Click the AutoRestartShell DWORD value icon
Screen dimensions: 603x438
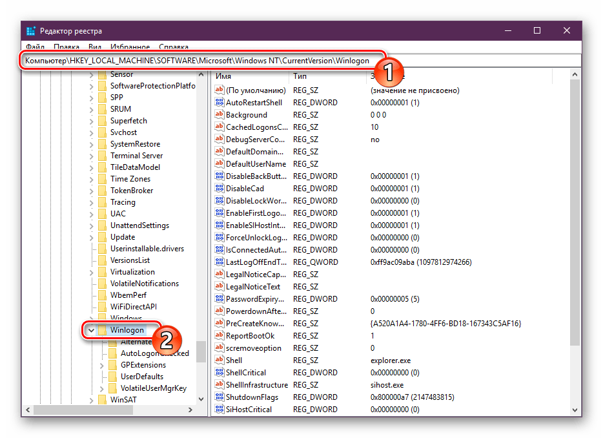[219, 103]
